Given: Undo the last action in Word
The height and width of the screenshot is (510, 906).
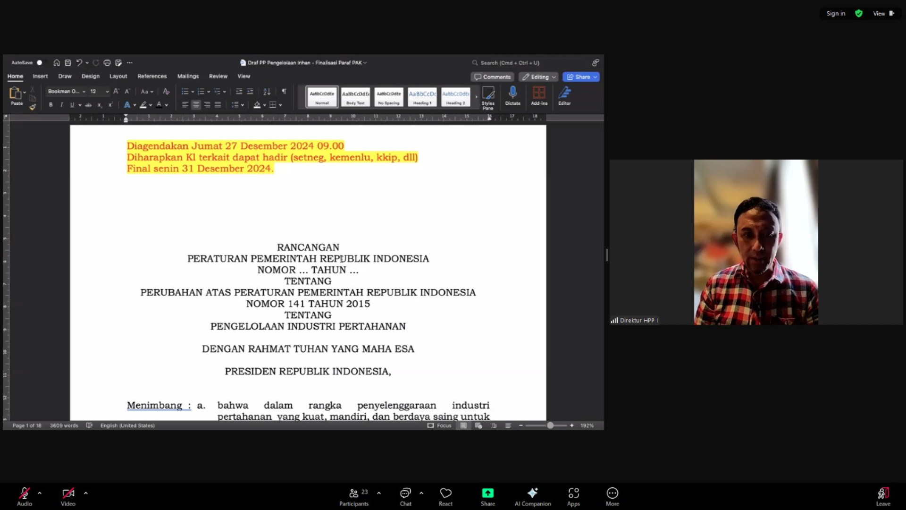Looking at the screenshot, I should point(79,62).
